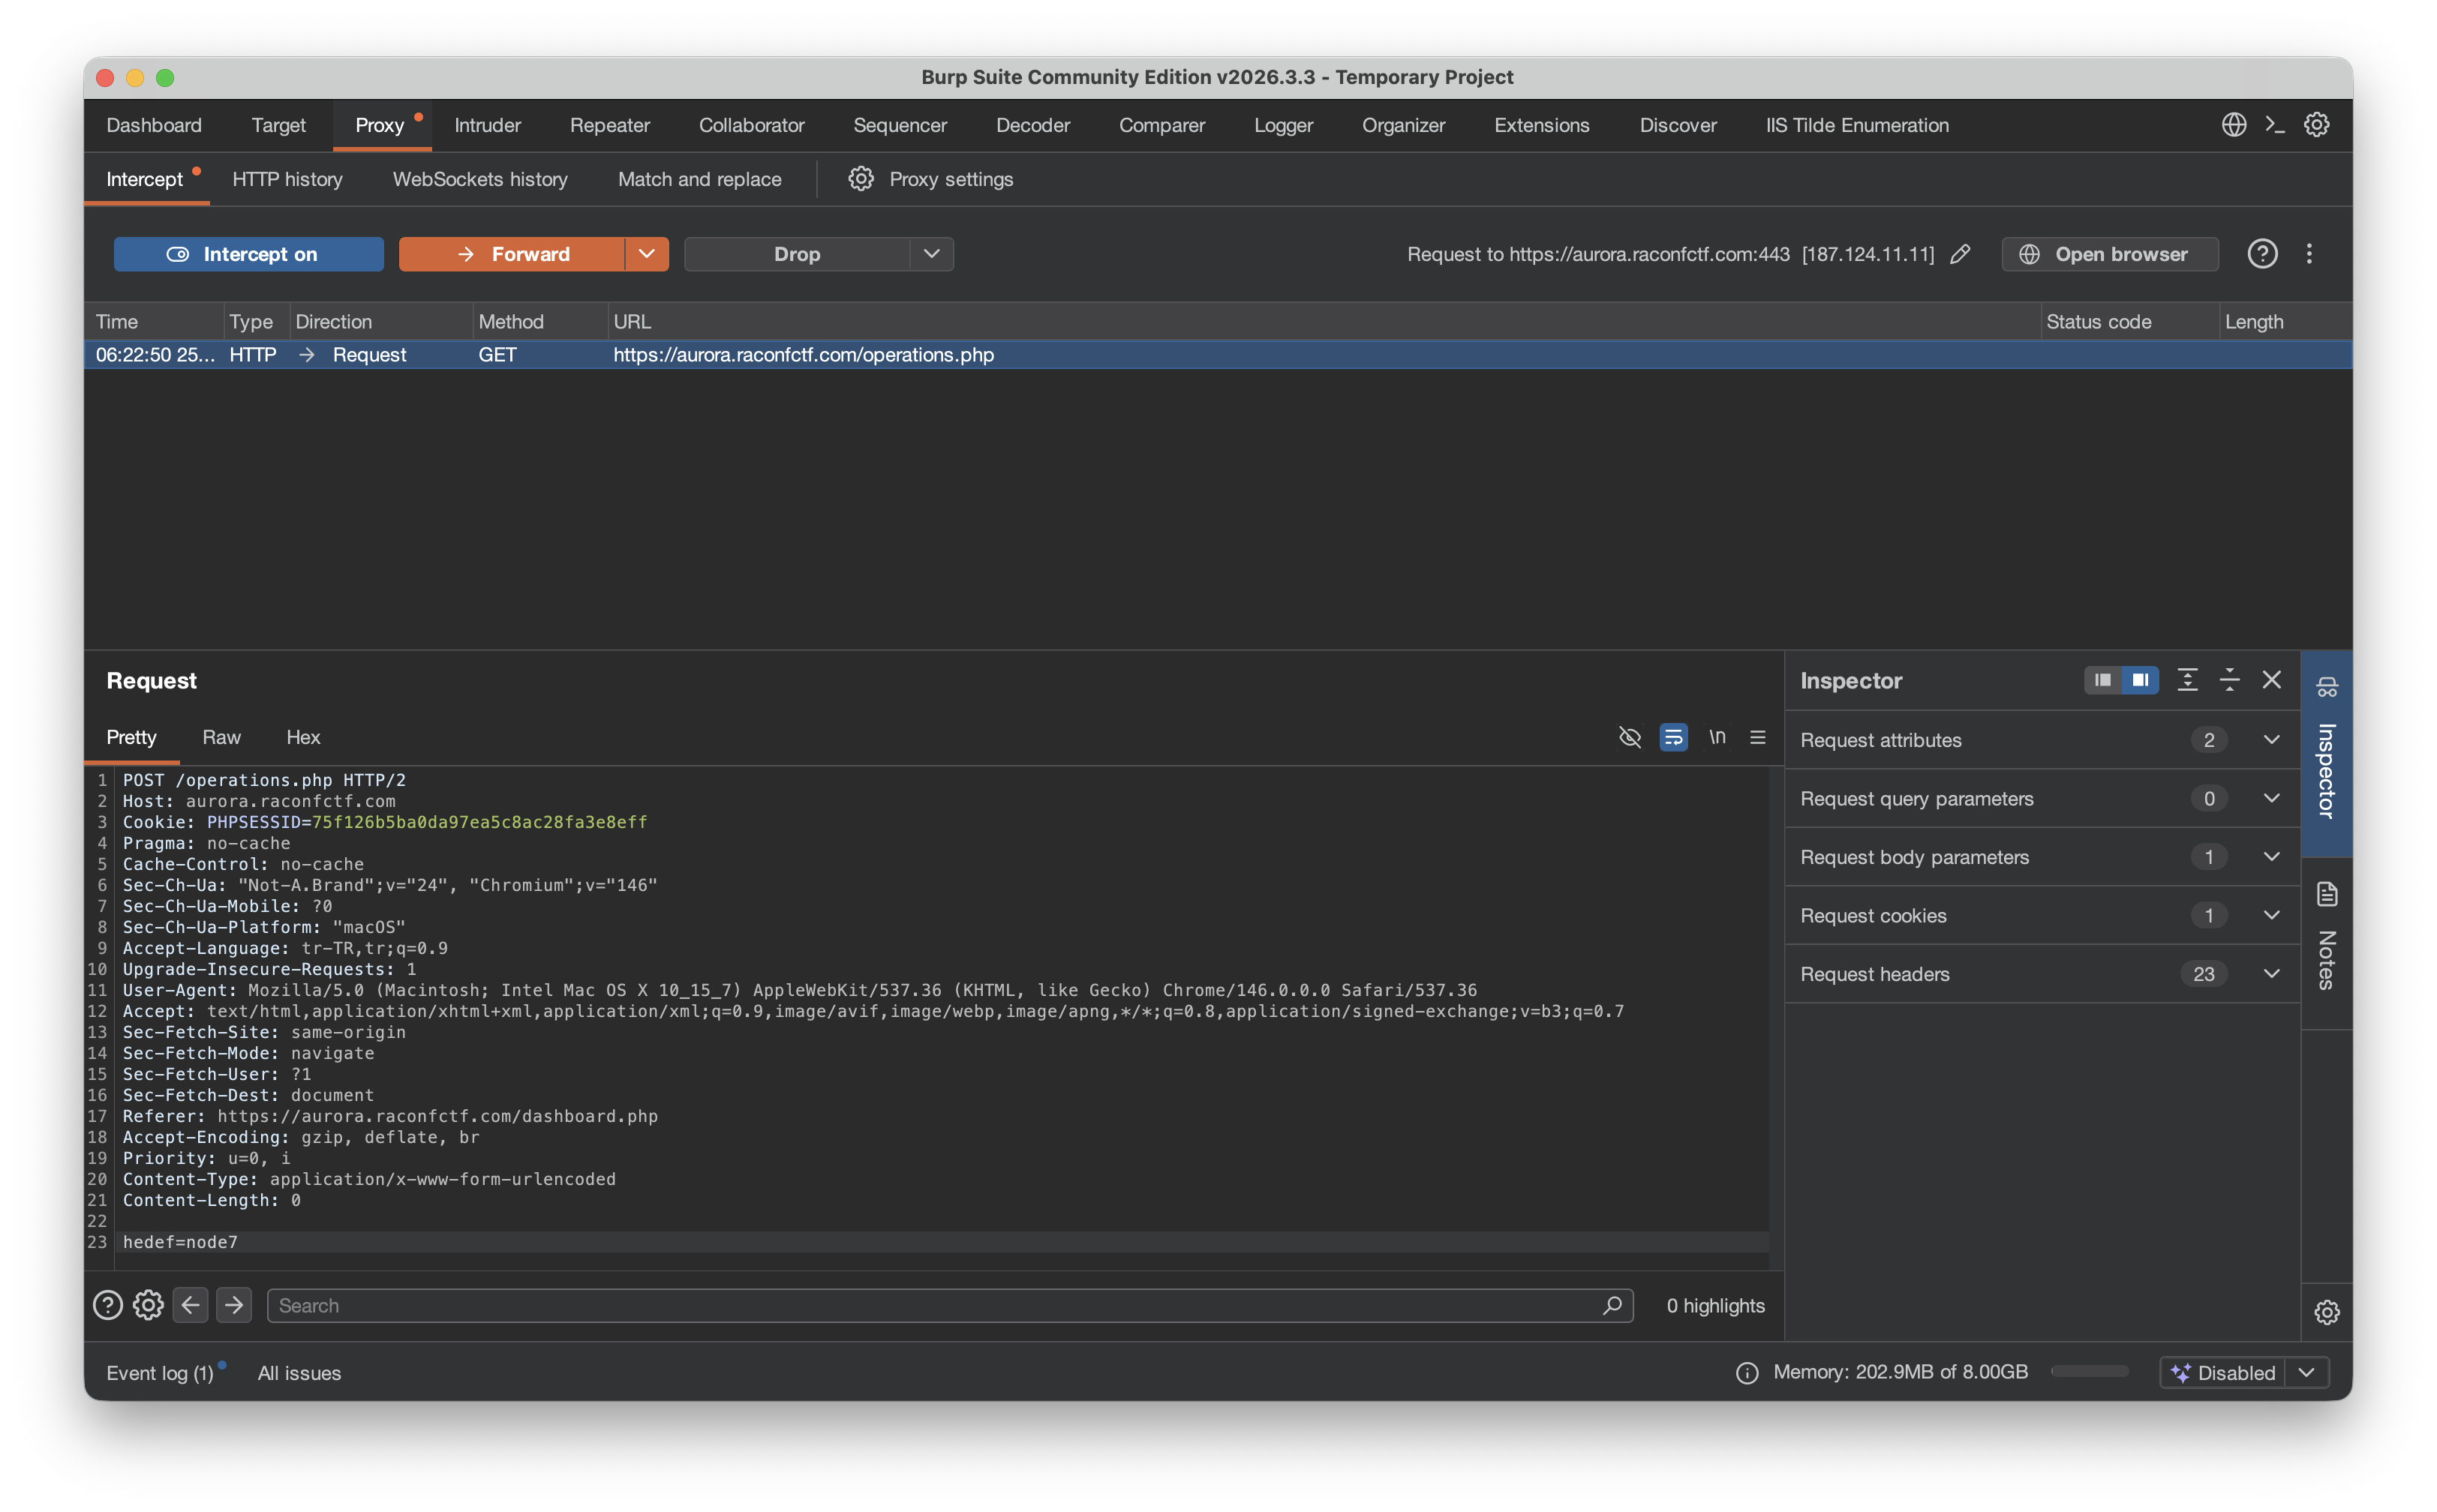
Task: Sort the table by Time column header
Action: [155, 321]
